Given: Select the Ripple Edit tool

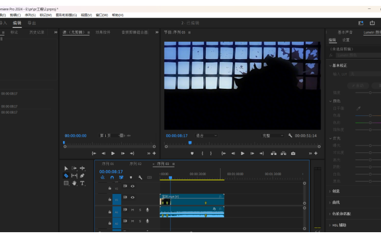Looking at the screenshot, I should (x=83, y=168).
